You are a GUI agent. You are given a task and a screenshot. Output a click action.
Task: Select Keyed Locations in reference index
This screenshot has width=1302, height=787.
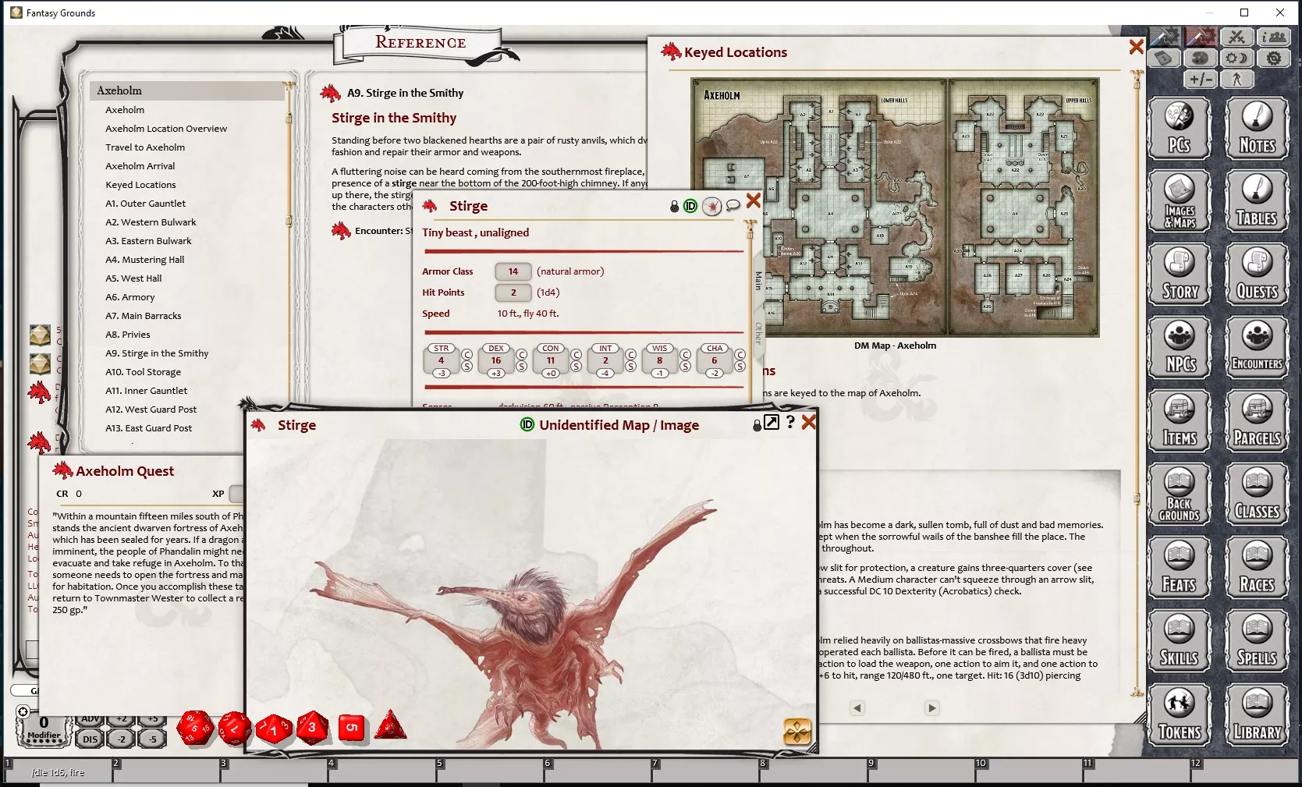(x=140, y=185)
